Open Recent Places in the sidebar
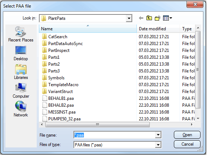 tap(21, 34)
